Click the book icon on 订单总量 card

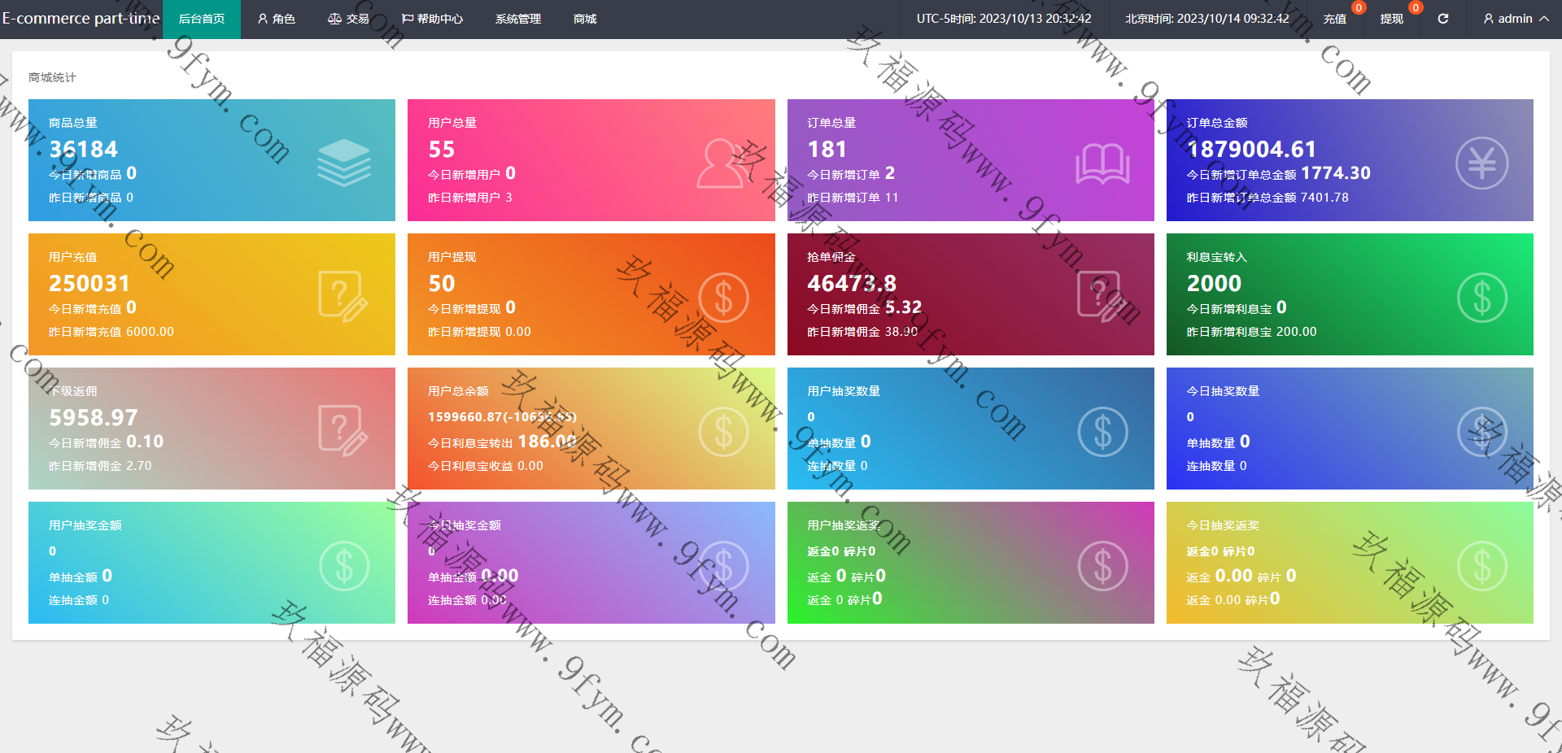(1102, 163)
